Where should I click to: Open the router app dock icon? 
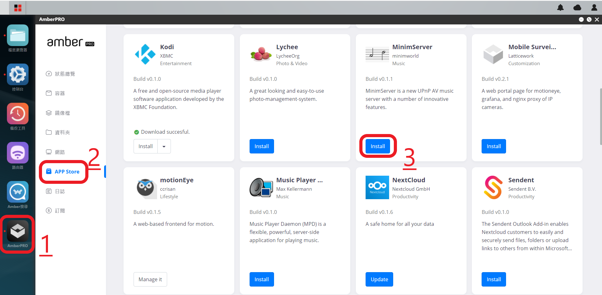coord(18,153)
